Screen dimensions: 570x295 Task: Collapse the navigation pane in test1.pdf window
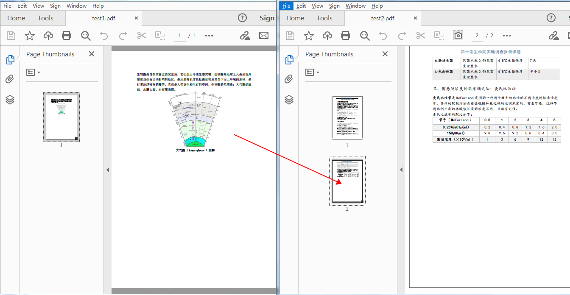coord(108,170)
